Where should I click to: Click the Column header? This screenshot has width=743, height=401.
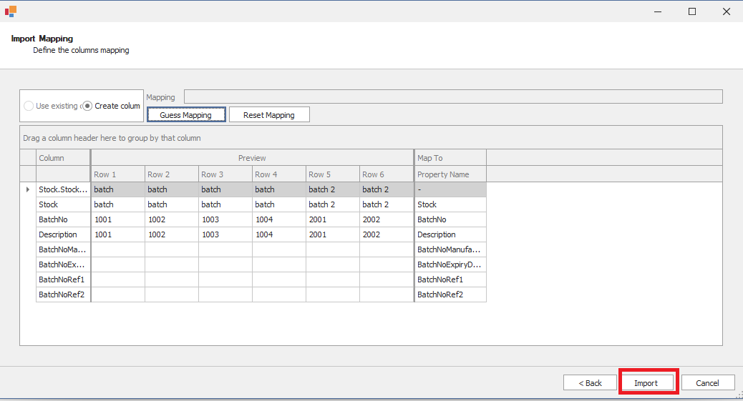[x=63, y=158]
